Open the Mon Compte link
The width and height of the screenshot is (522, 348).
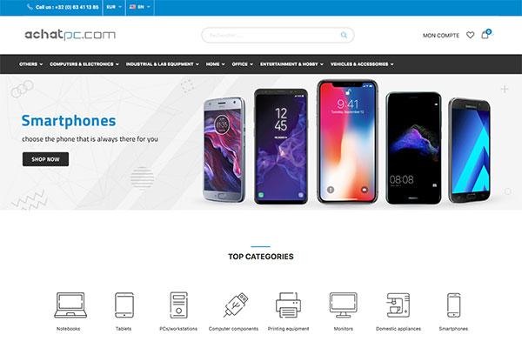coord(441,36)
